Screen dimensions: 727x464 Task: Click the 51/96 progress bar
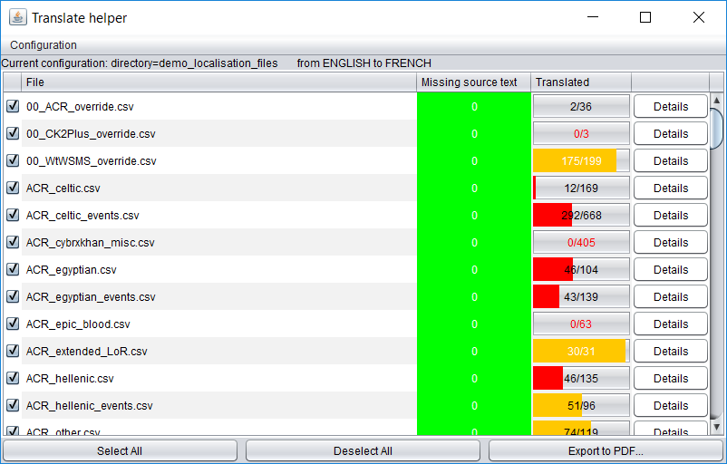click(581, 406)
